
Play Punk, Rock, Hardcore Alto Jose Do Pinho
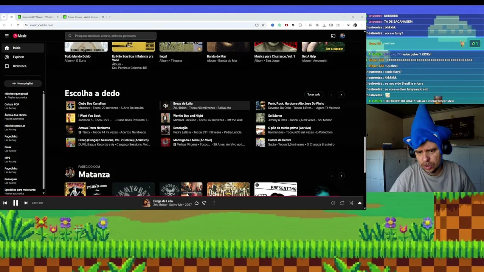[261, 106]
